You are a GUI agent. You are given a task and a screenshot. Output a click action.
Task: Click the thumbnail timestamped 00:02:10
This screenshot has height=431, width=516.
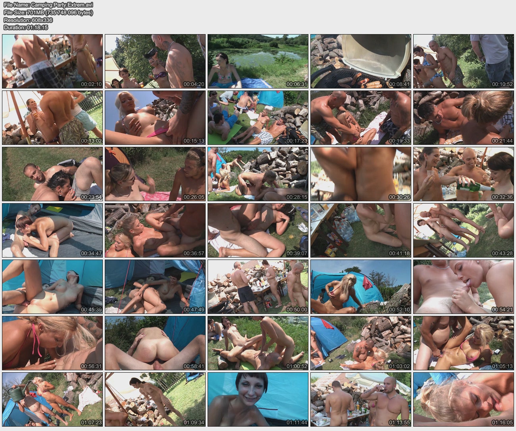(x=52, y=61)
